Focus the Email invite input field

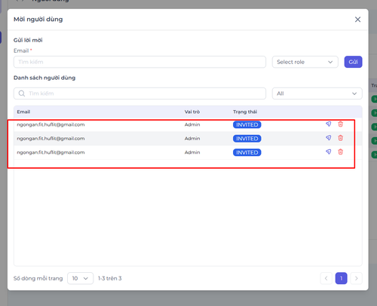(139, 62)
